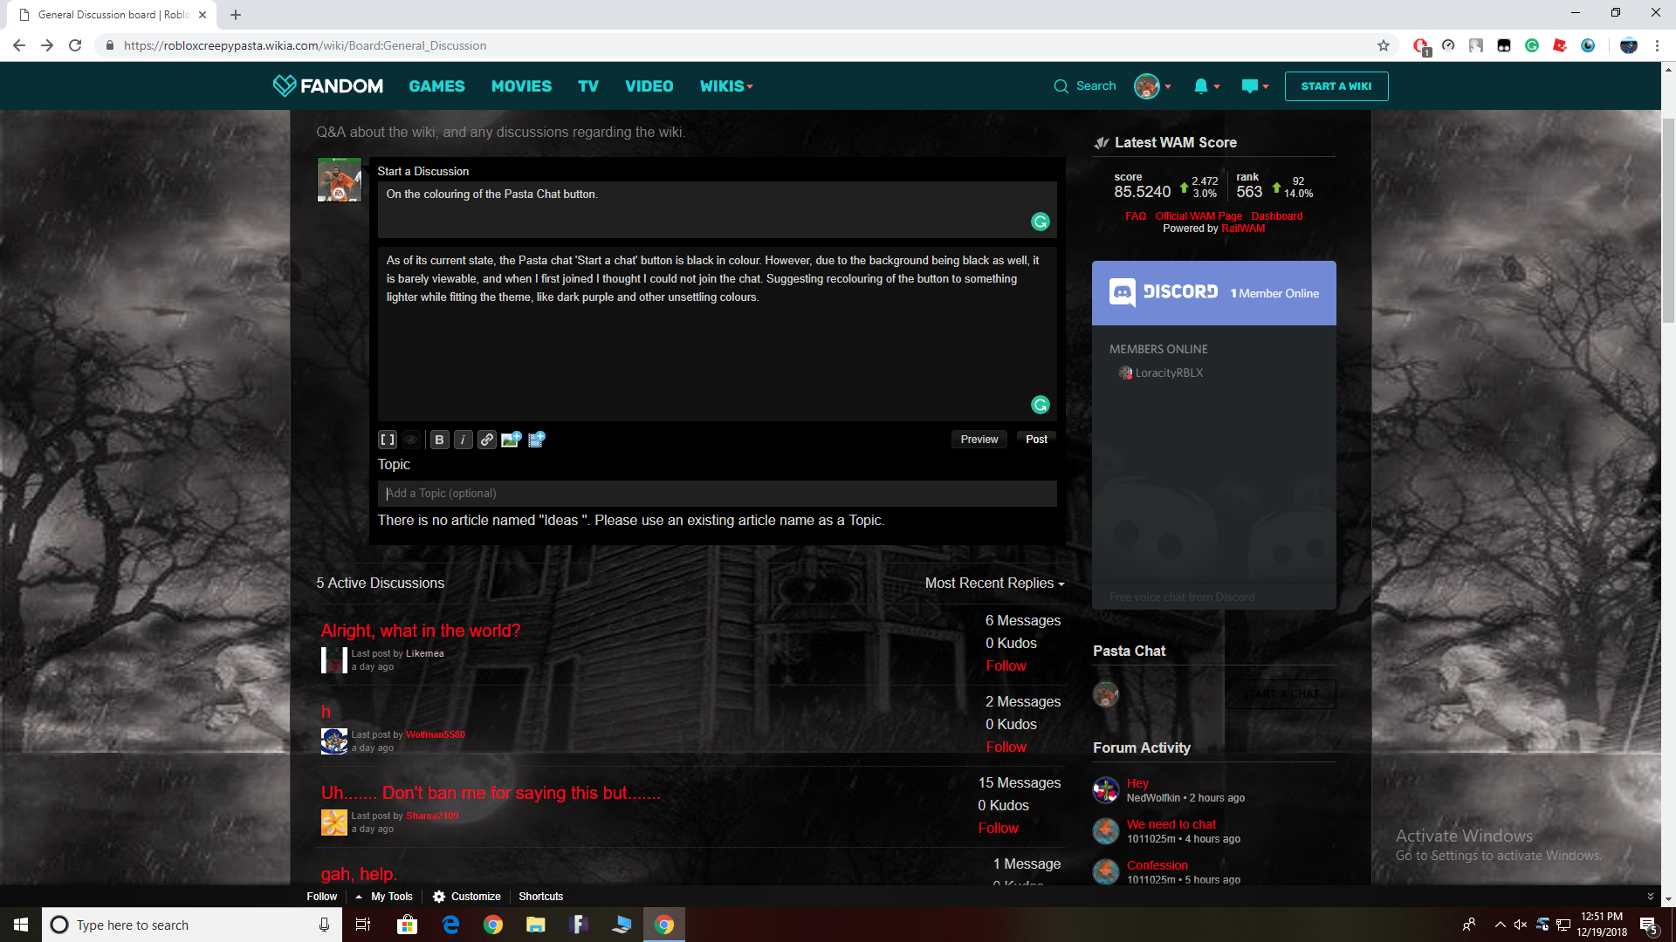Click the Post button to submit
1676x942 pixels.
1034,440
